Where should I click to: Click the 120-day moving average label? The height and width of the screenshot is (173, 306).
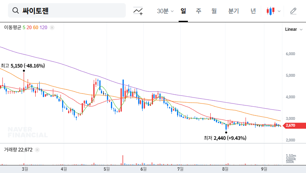click(43, 28)
